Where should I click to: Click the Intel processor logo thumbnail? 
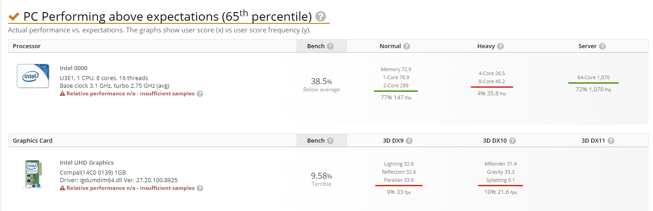(33, 76)
